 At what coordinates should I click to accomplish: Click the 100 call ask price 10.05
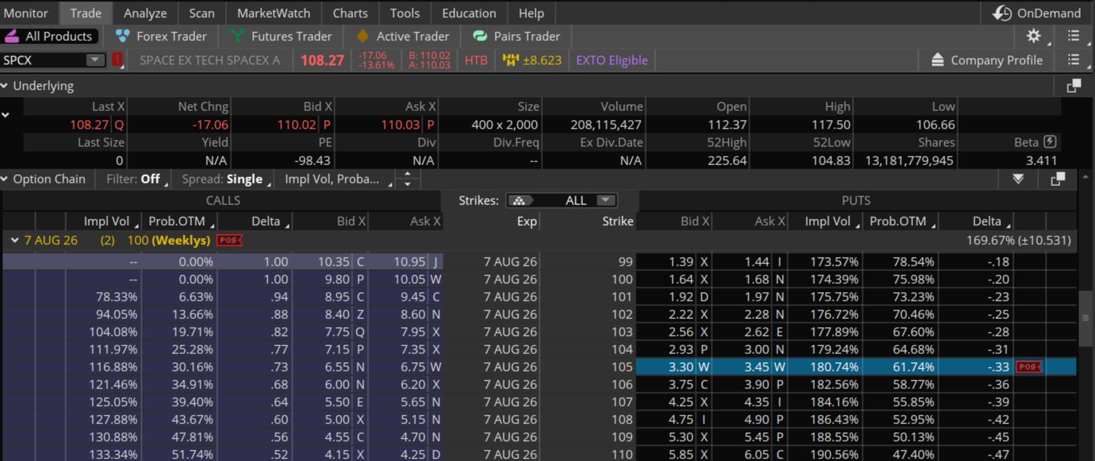409,279
